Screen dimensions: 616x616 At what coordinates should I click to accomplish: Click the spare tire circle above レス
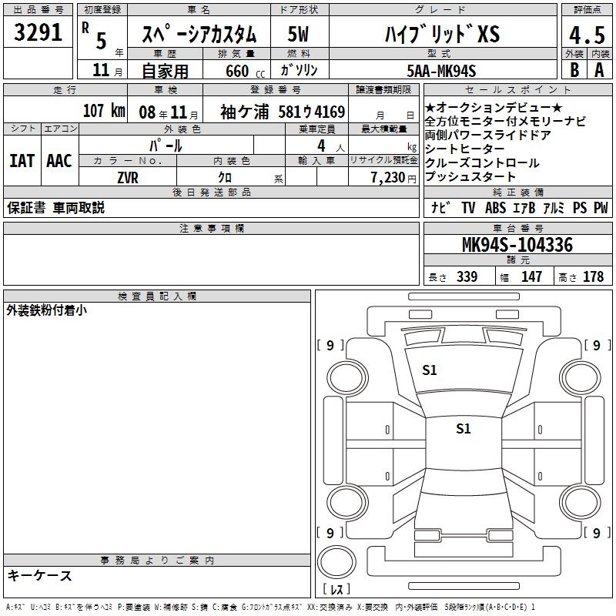336,562
